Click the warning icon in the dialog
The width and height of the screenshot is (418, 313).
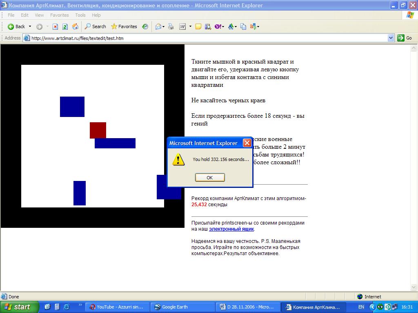[178, 159]
